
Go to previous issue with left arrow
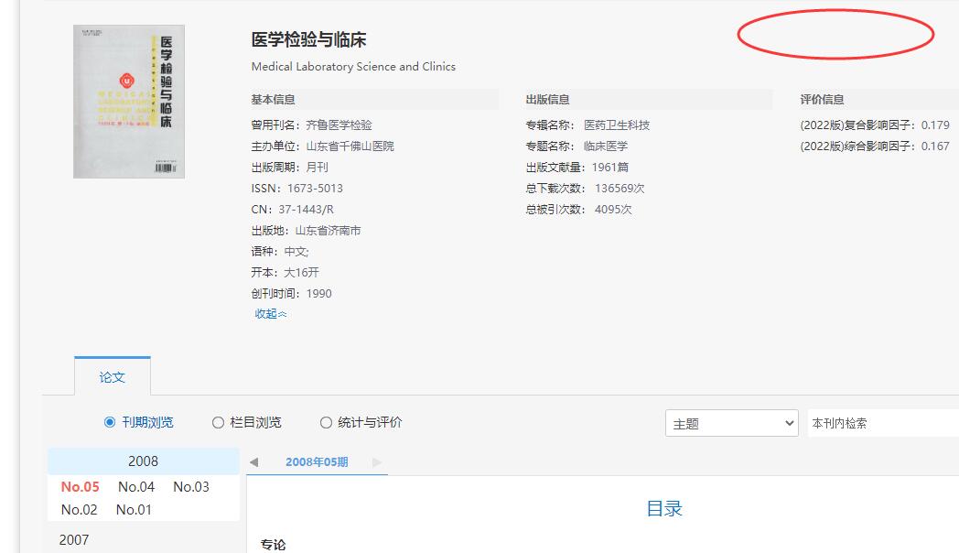(x=253, y=462)
